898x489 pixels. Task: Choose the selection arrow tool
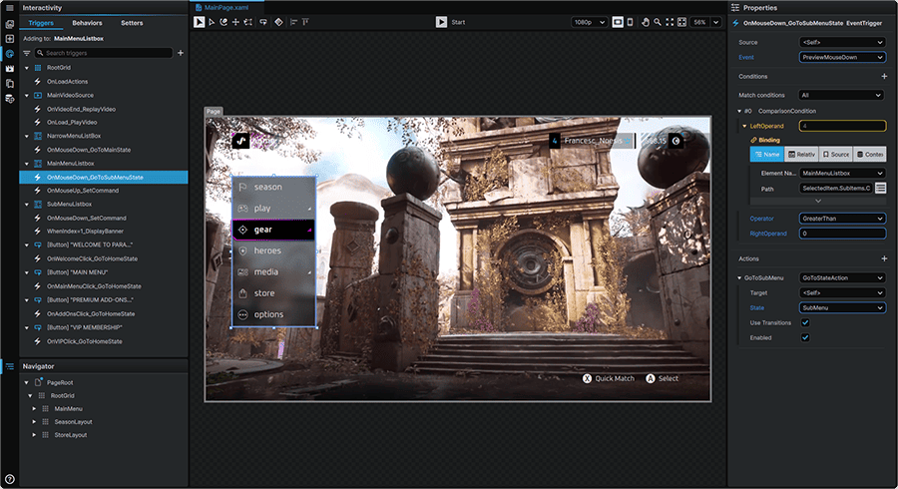click(199, 22)
